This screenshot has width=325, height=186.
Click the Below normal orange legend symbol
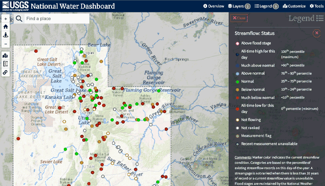(x=237, y=90)
